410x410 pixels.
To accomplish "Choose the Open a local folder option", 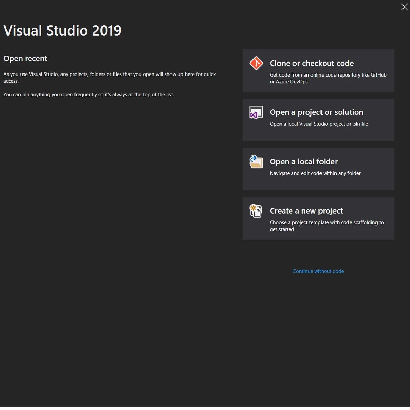I will pos(318,169).
